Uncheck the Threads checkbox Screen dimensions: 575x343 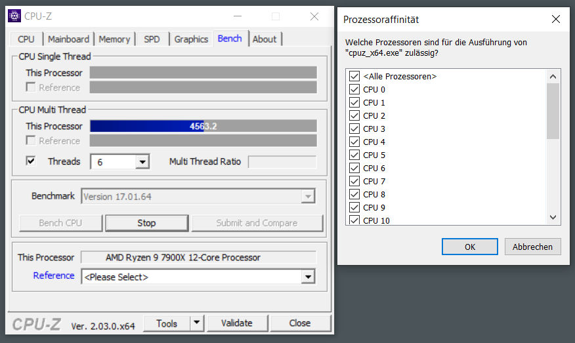click(x=31, y=161)
